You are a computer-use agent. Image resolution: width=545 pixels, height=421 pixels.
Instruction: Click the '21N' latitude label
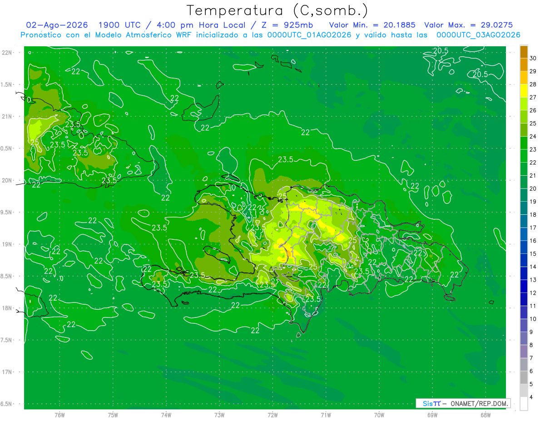pyautogui.click(x=7, y=116)
